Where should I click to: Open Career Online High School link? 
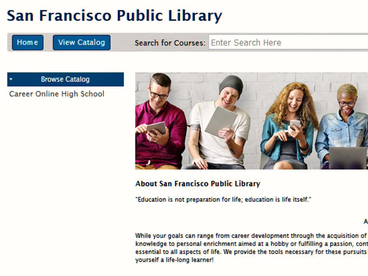[x=57, y=94]
